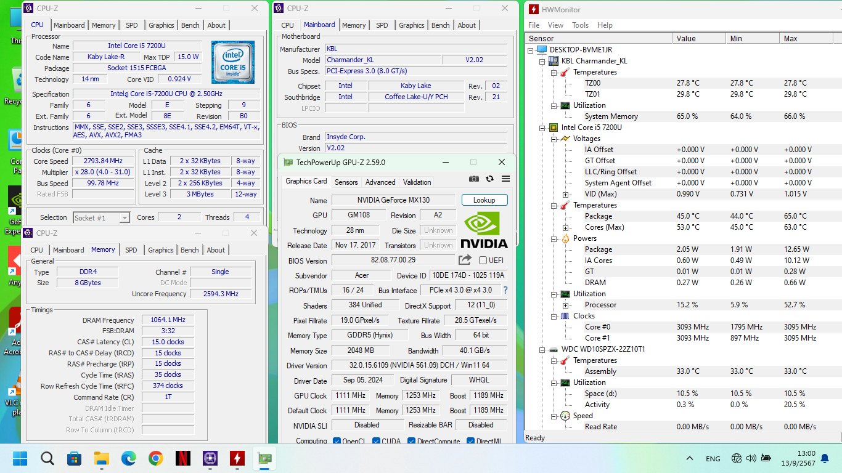Image resolution: width=842 pixels, height=473 pixels.
Task: Click the NVIDIA logo in GPU-Z
Action: pos(484,230)
